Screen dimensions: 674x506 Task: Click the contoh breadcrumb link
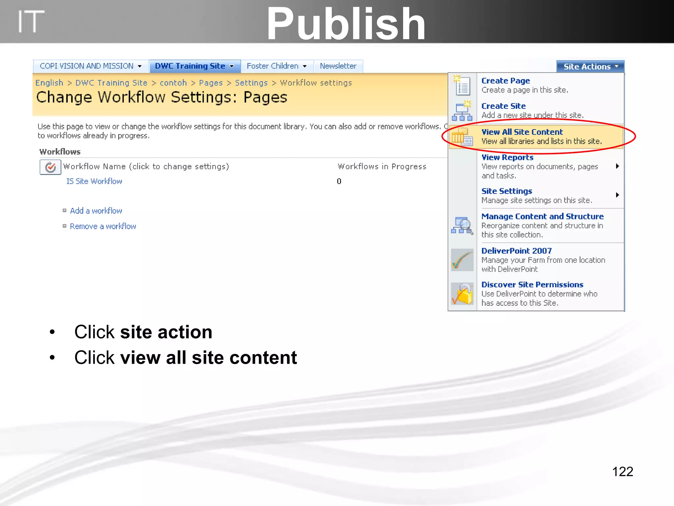173,83
